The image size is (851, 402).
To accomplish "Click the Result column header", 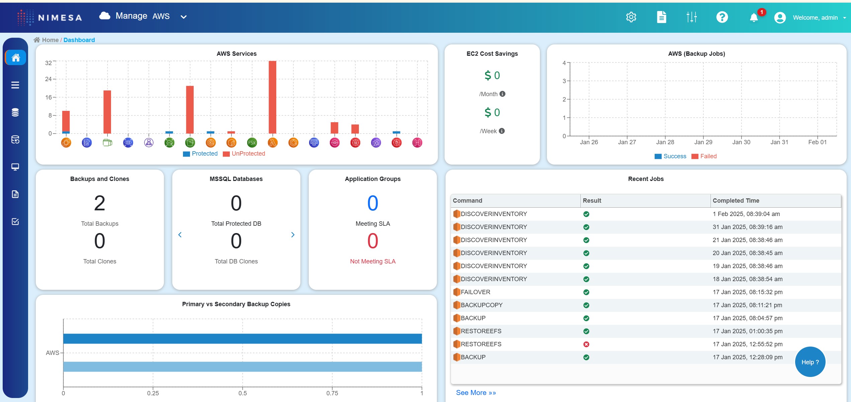I will pos(645,201).
